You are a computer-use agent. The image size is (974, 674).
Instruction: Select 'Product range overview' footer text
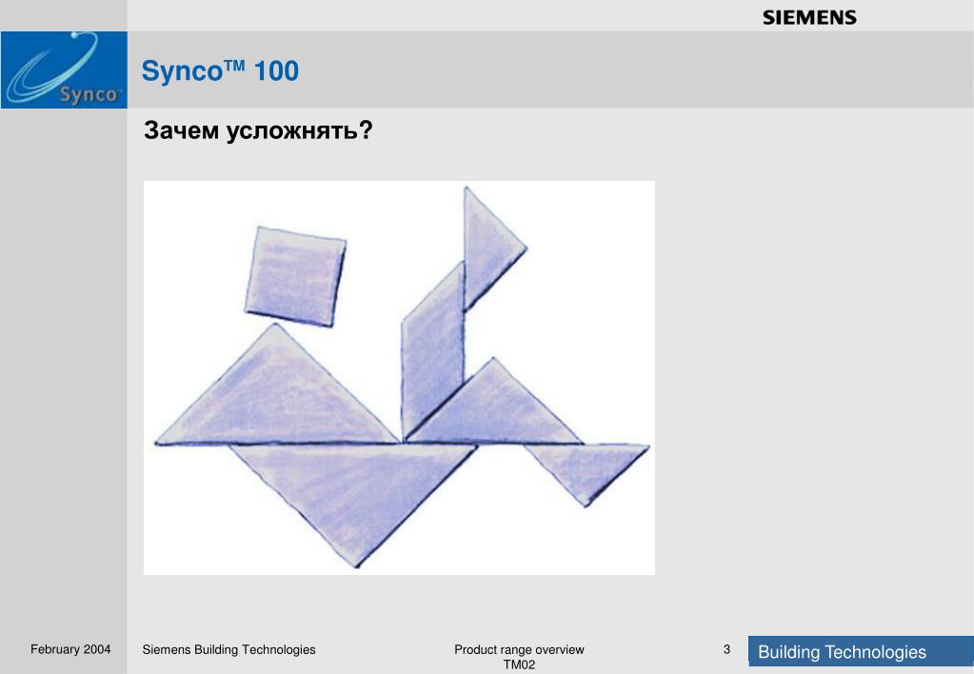pos(519,650)
